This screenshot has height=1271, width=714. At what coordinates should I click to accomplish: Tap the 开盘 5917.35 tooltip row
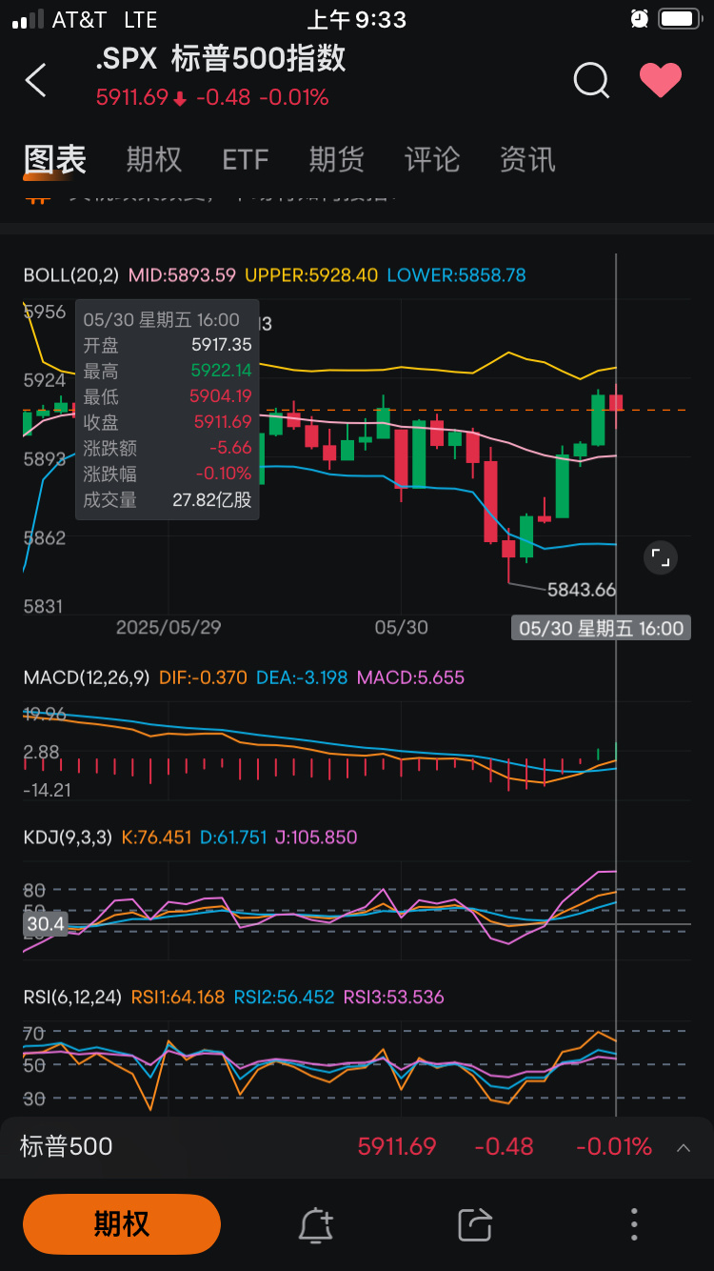click(168, 345)
